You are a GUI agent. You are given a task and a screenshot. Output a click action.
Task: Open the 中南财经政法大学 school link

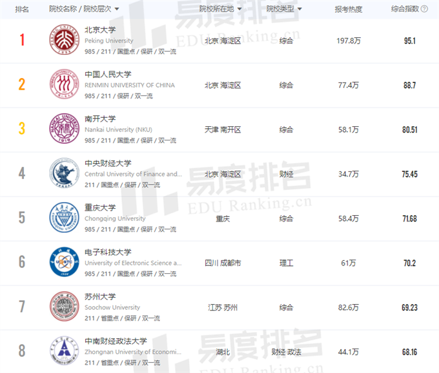116,341
